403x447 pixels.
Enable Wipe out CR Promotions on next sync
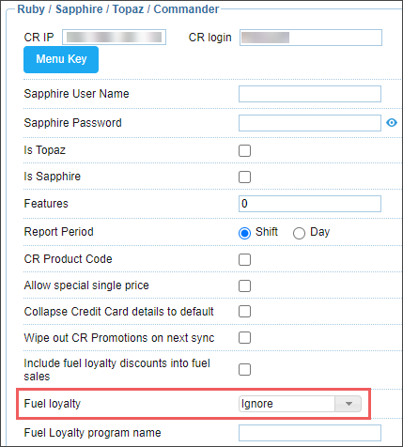tap(244, 338)
